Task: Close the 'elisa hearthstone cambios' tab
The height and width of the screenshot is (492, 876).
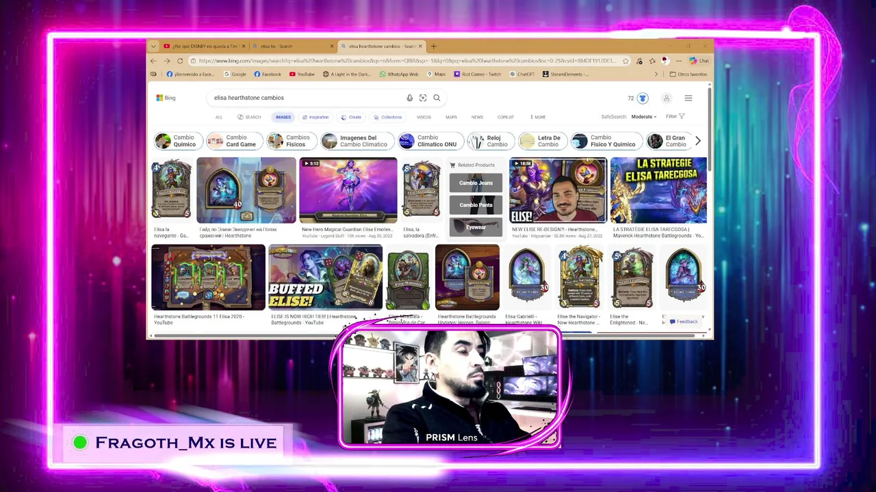Action: [421, 46]
